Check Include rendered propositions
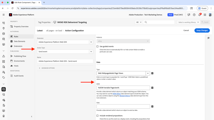 pos(98,116)
